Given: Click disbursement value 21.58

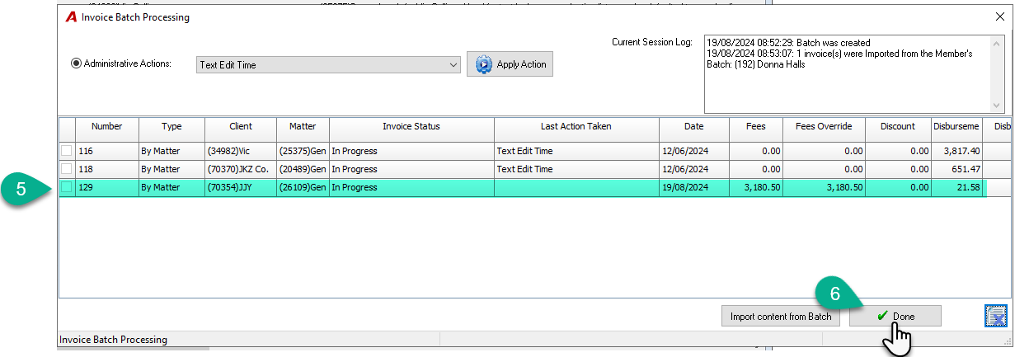Looking at the screenshot, I should click(957, 187).
